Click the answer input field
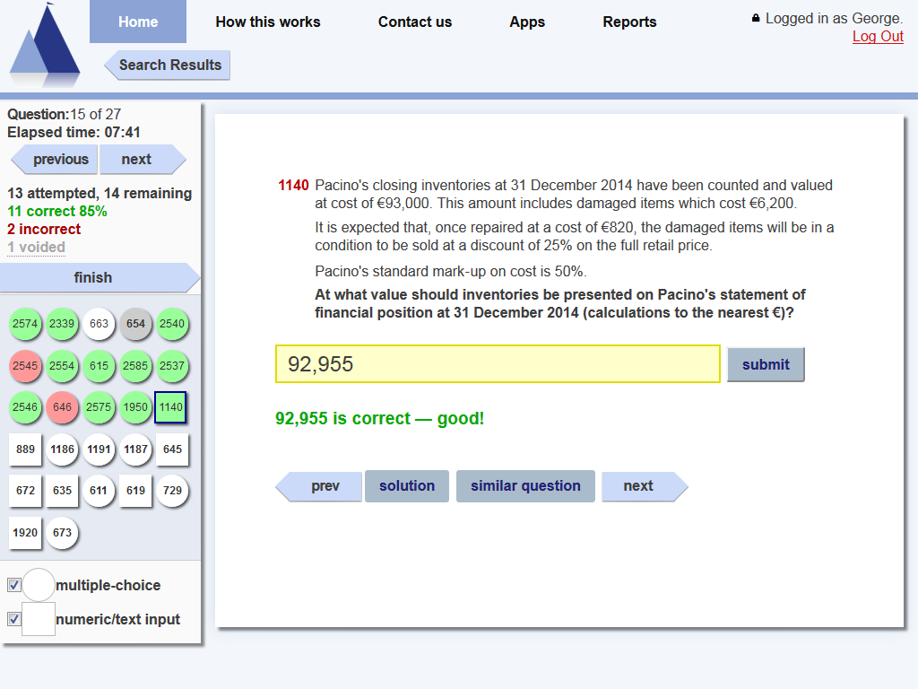918x689 pixels. (498, 364)
